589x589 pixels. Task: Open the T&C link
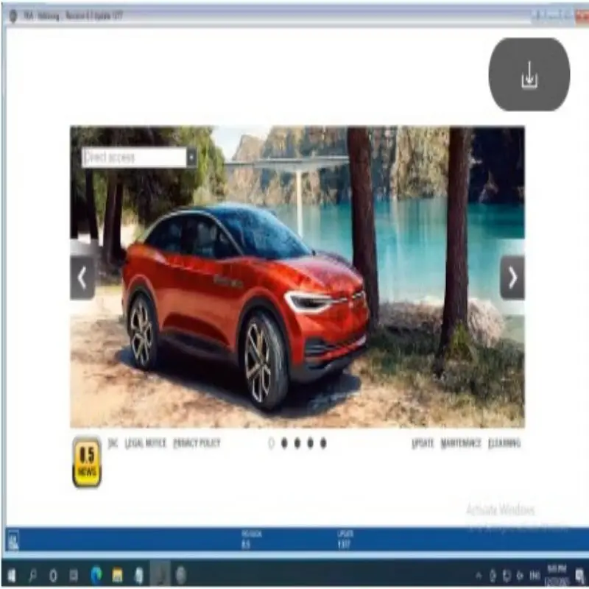[113, 443]
